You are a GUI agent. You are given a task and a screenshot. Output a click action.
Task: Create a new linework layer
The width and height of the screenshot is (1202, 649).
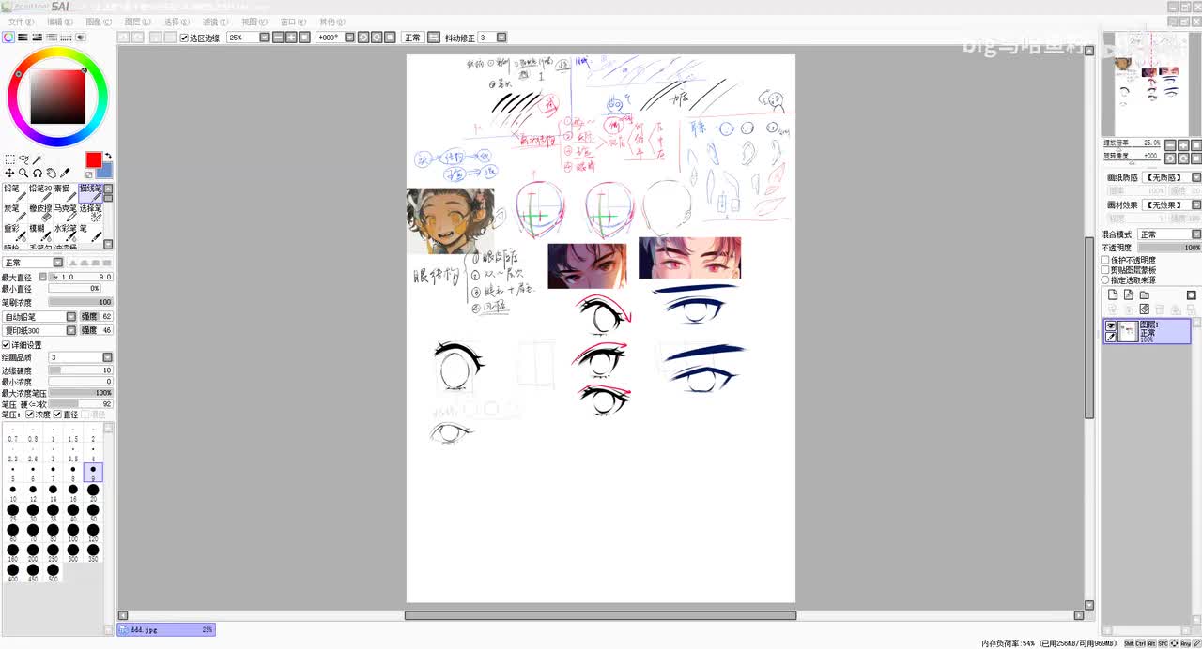click(1129, 294)
